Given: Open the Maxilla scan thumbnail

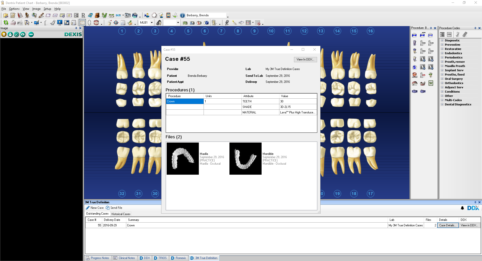Looking at the screenshot, I should pyautogui.click(x=183, y=159).
